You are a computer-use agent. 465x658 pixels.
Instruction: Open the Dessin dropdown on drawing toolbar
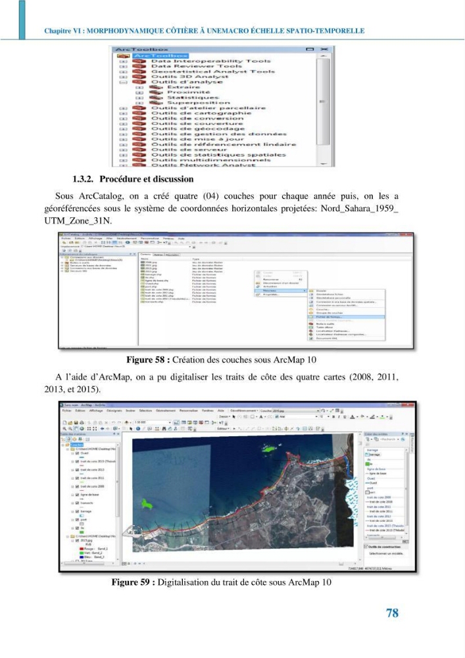point(225,417)
